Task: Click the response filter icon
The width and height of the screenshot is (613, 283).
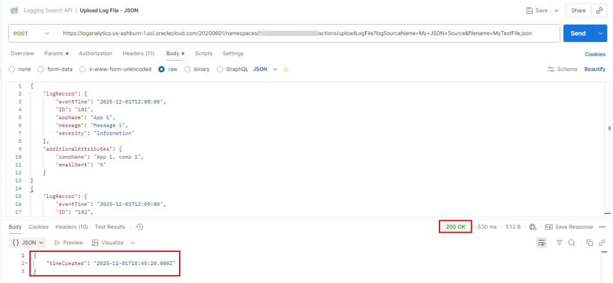Action: 560,243
